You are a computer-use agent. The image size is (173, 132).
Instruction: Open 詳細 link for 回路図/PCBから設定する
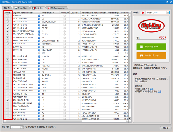[159, 91]
